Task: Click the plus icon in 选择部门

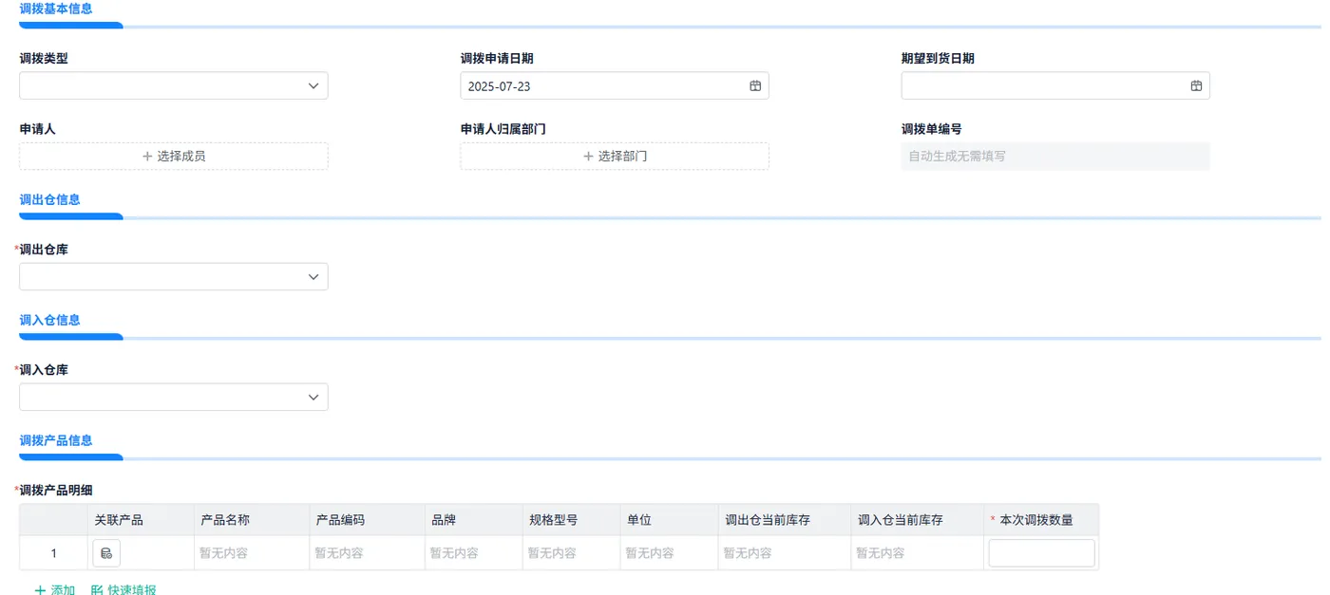Action: click(x=588, y=157)
